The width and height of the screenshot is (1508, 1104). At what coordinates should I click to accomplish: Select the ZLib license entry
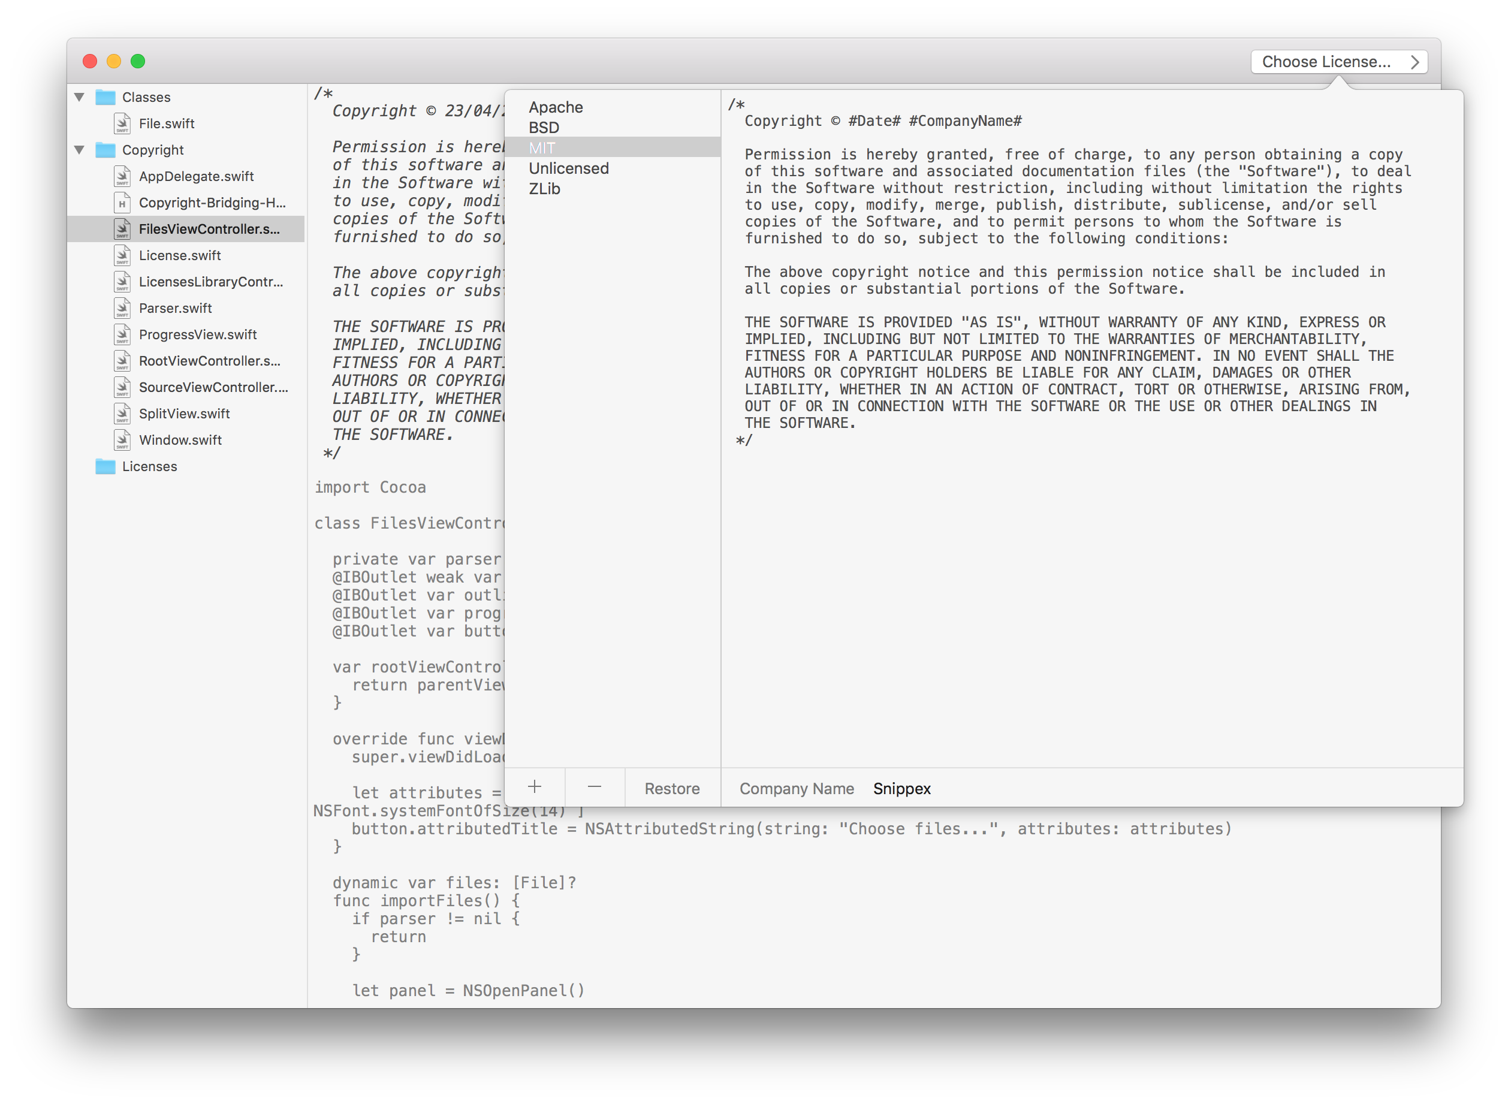coord(545,189)
